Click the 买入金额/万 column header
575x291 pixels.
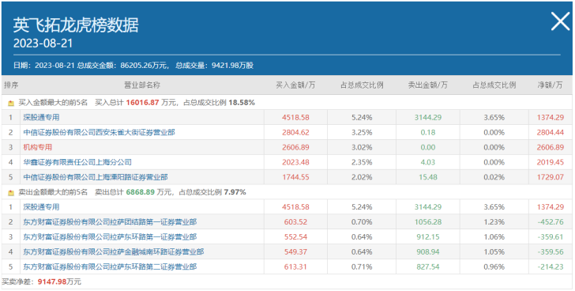point(295,85)
